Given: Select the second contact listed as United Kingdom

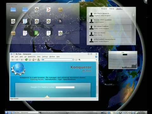Looking at the screenshot, I should 110,21.
